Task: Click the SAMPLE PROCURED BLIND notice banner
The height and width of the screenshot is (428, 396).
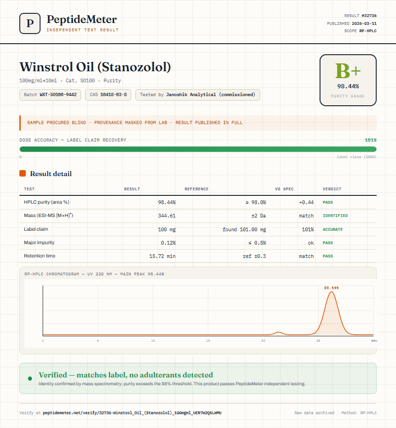Action: click(x=198, y=123)
